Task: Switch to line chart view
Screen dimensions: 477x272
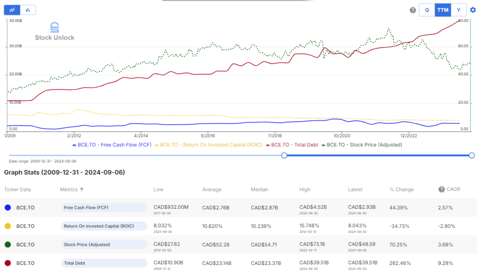Action: point(12,10)
